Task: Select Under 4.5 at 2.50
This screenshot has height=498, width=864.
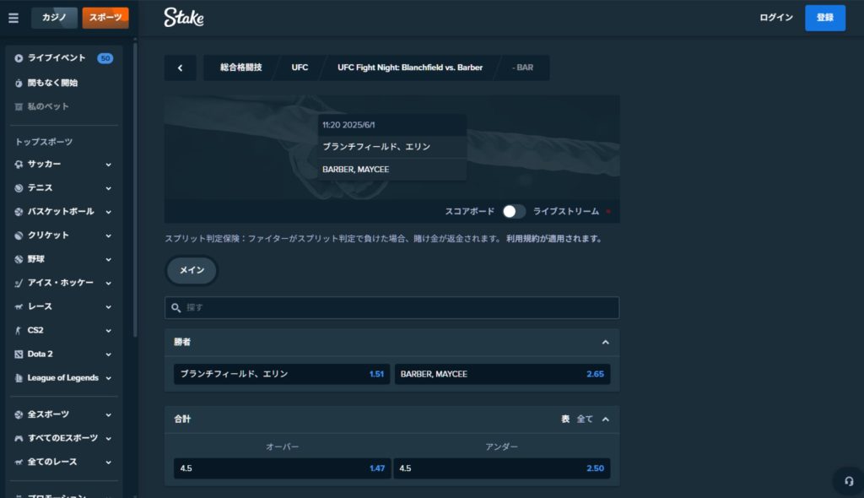Action: coord(501,468)
